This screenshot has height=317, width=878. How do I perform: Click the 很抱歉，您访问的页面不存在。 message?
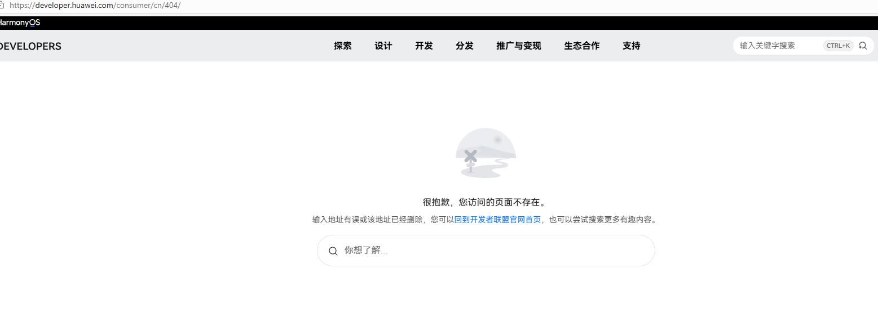point(486,202)
